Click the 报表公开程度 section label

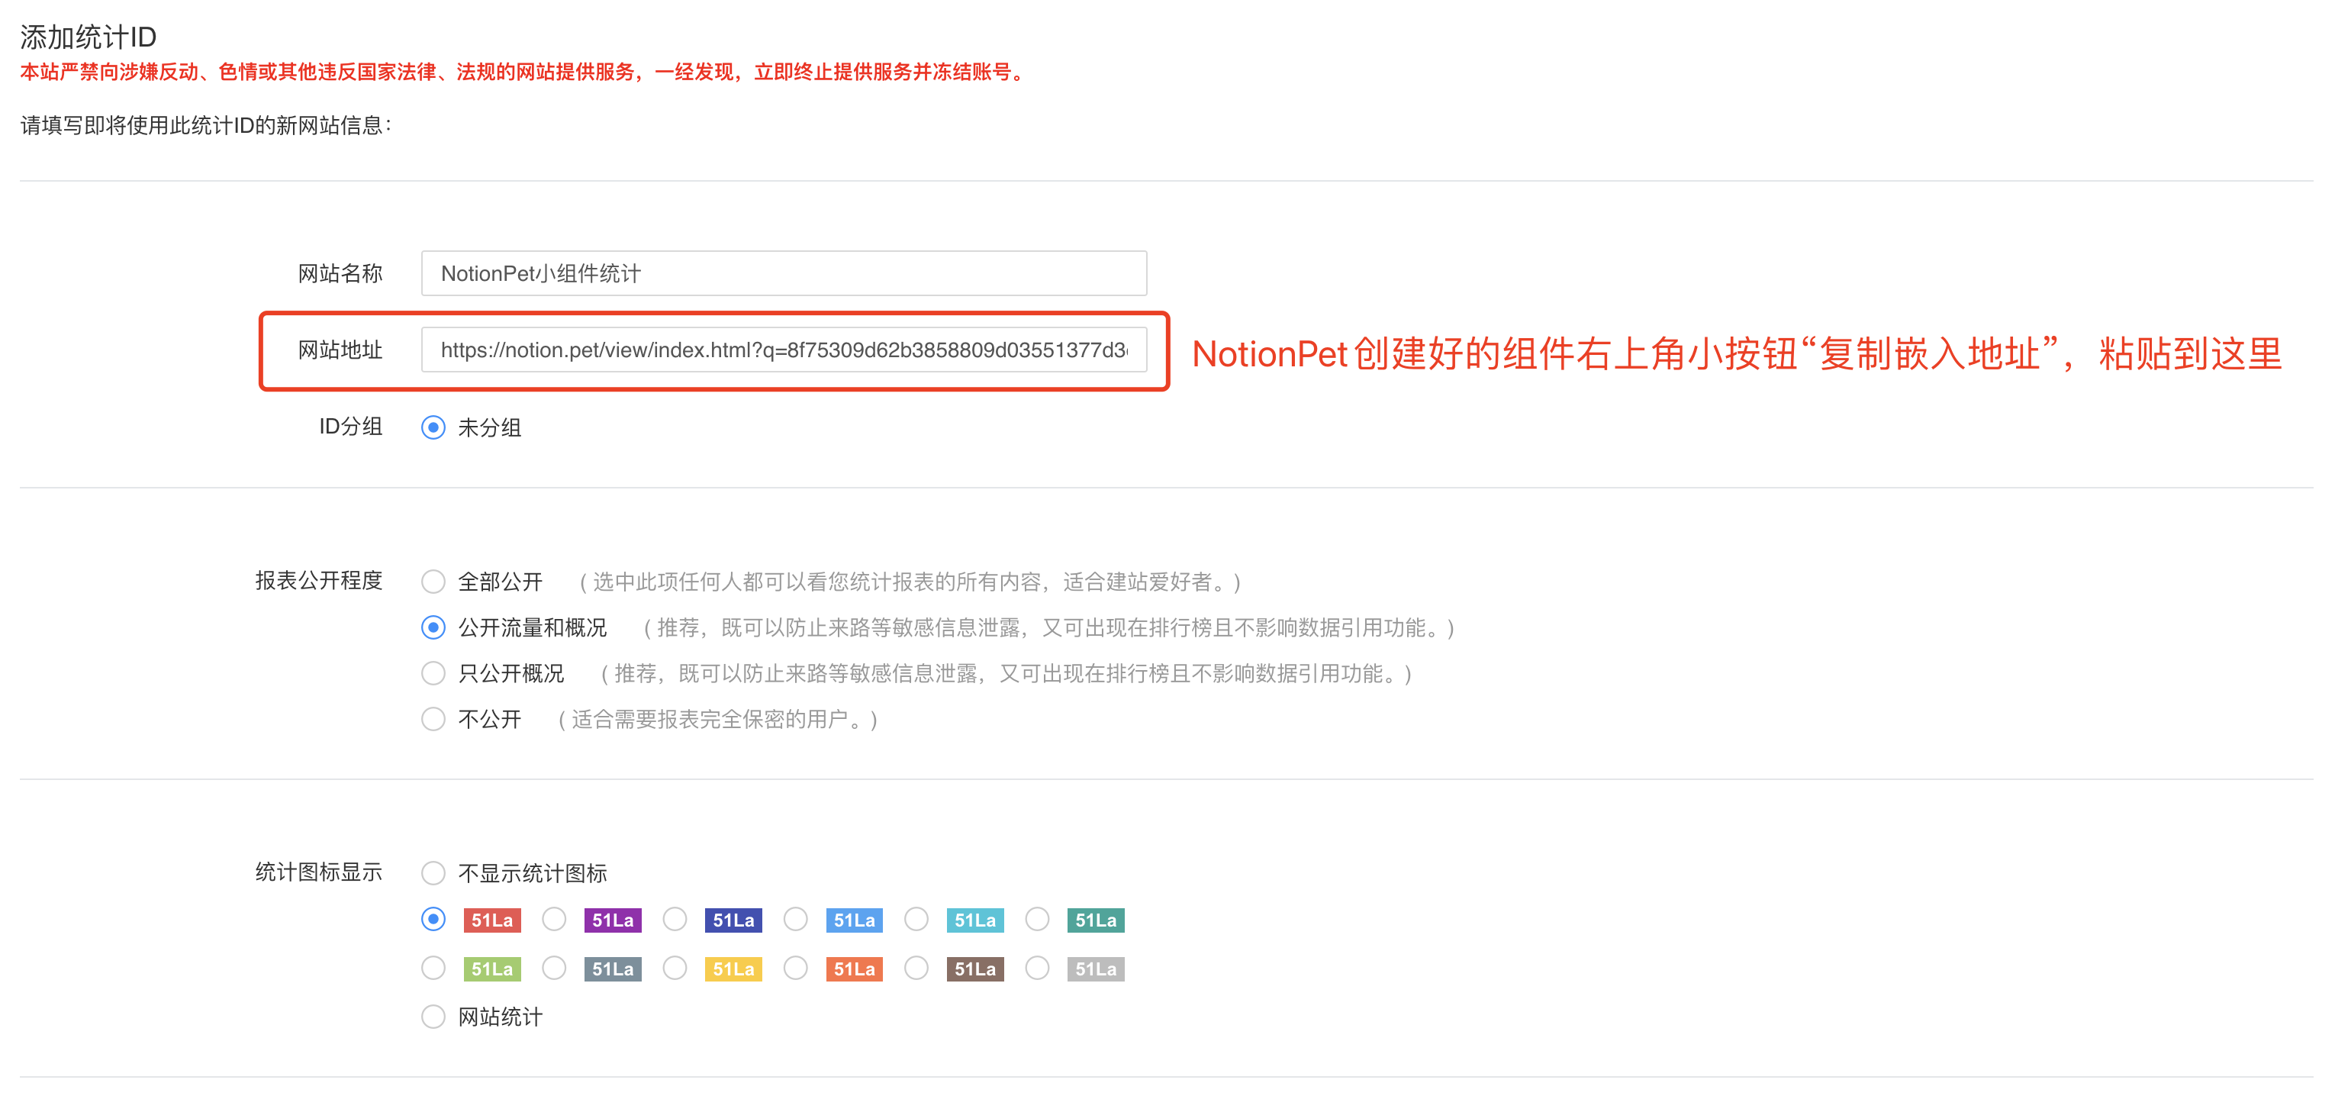319,581
